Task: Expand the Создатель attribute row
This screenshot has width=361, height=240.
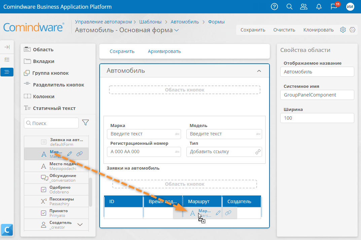Action: (x=80, y=225)
